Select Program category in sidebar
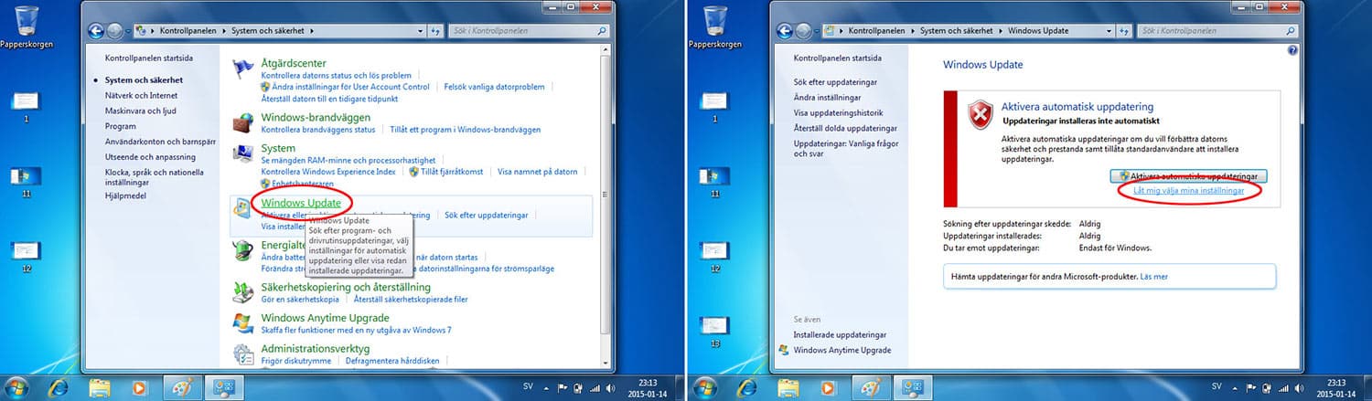The width and height of the screenshot is (1372, 401). (121, 126)
